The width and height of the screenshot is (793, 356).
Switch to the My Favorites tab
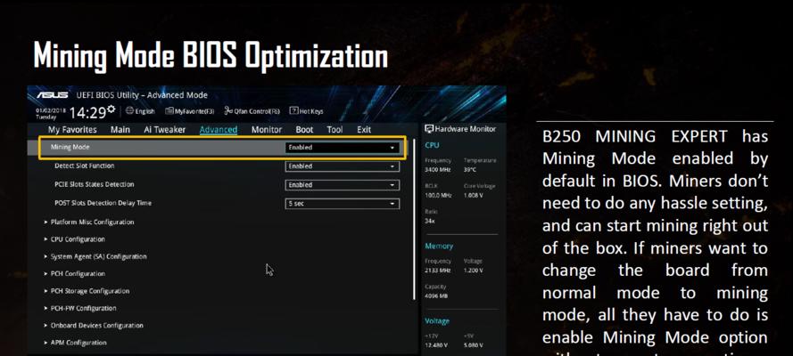[72, 130]
